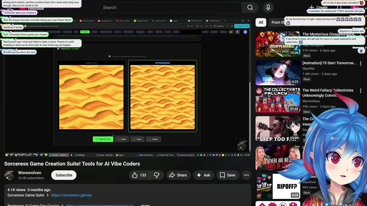367x206 pixels.
Task: Save the video to a playlist
Action: [x=228, y=175]
